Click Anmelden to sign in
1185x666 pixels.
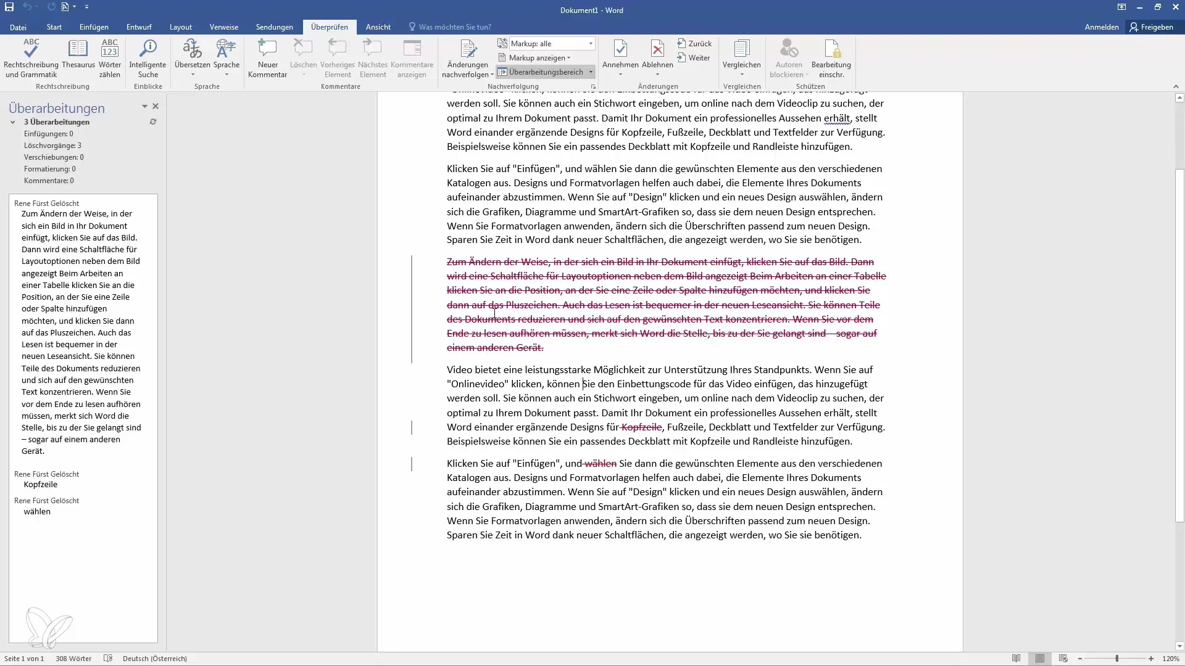[1102, 27]
